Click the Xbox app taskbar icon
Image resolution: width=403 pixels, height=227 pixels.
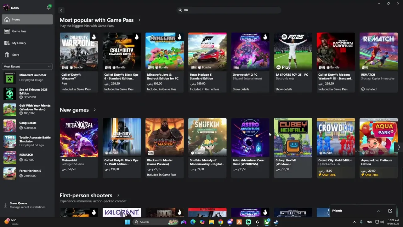(x=267, y=222)
